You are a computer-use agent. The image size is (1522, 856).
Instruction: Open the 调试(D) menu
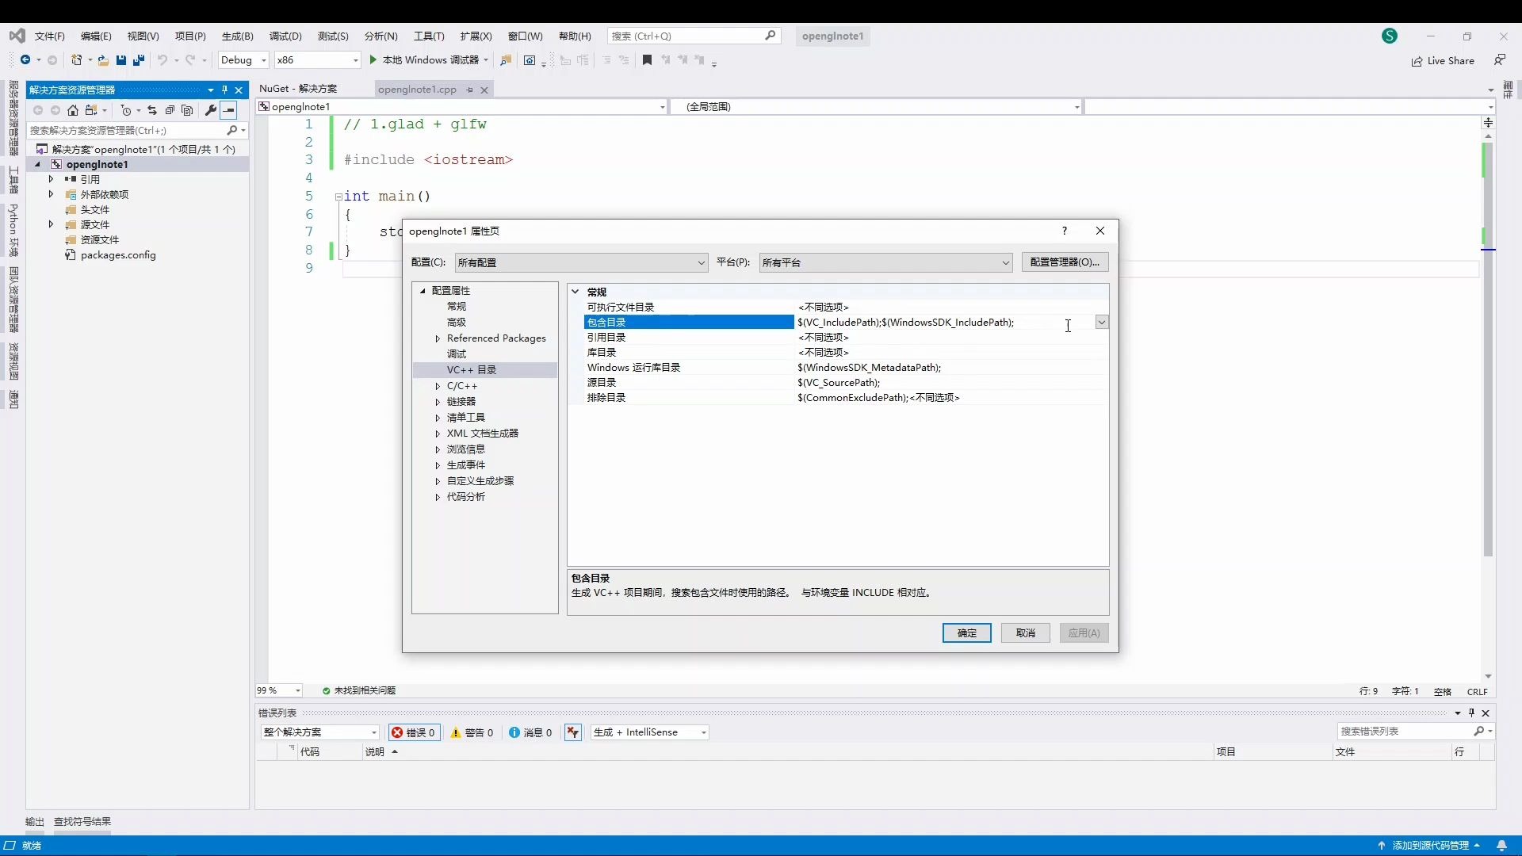click(285, 36)
